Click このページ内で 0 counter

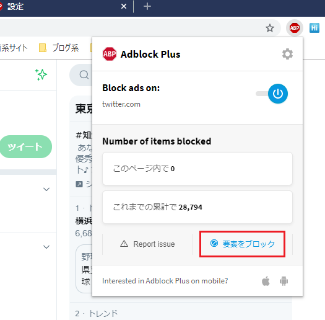197,169
